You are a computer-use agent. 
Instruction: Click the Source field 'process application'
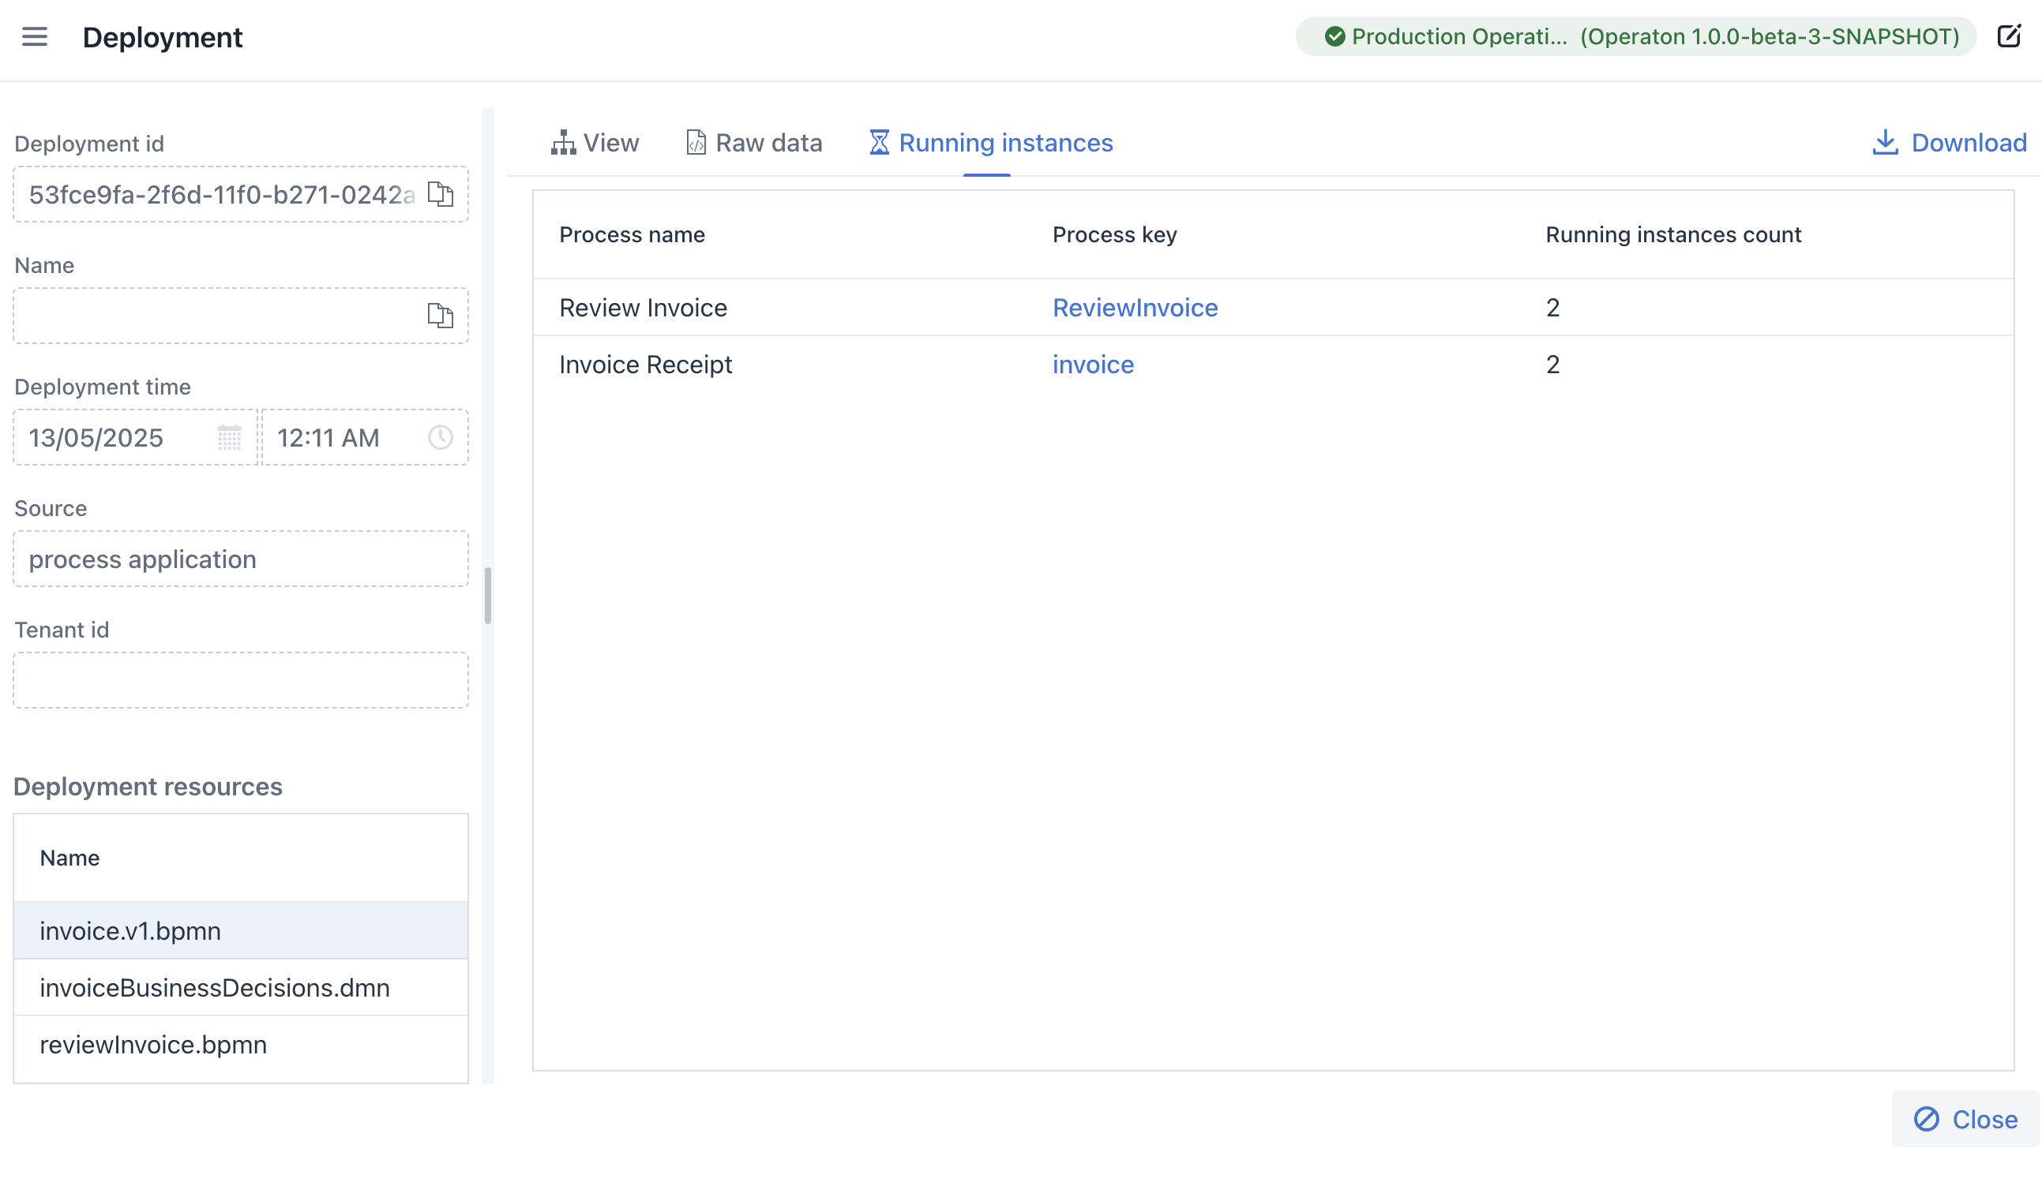click(x=241, y=559)
